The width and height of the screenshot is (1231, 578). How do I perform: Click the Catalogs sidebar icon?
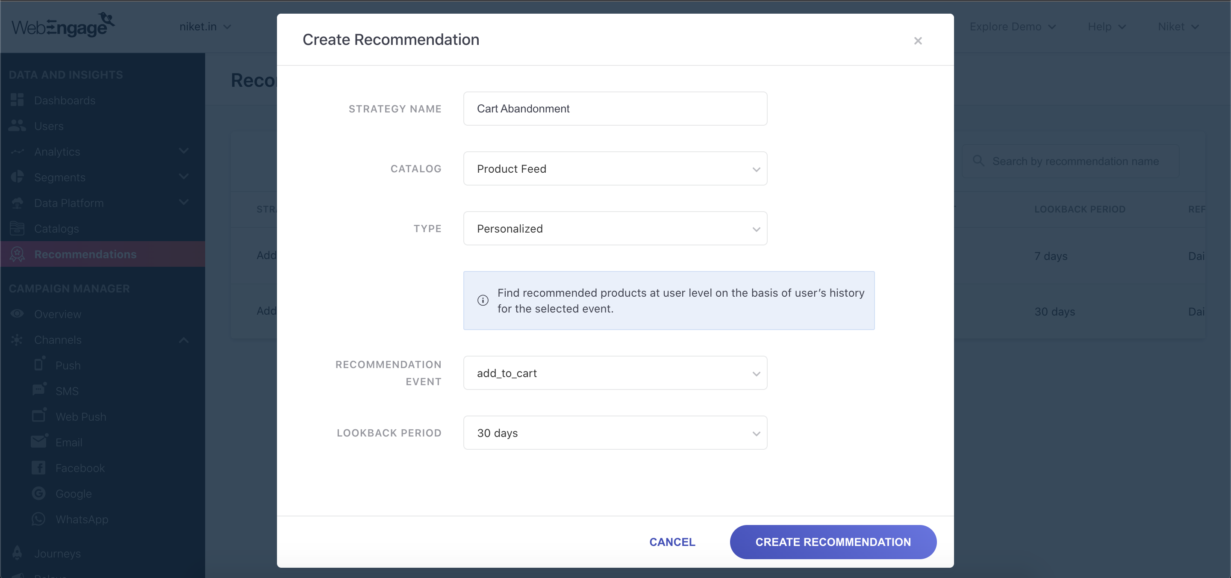[x=17, y=229]
